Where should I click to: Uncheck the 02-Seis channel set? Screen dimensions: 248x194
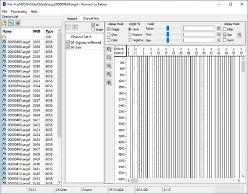click(68, 47)
